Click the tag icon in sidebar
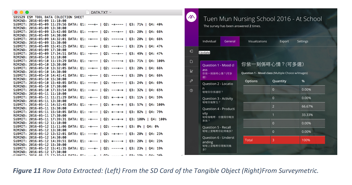The width and height of the screenshot is (352, 185). (x=191, y=51)
